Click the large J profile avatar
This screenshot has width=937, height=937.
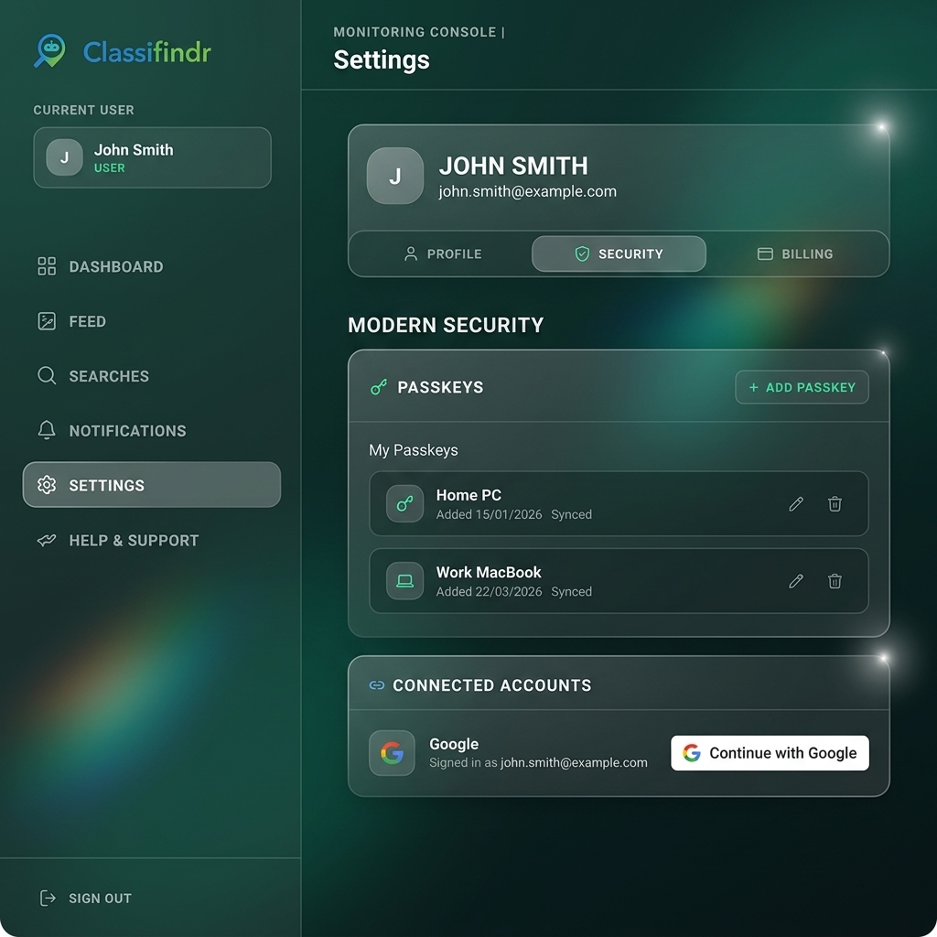pyautogui.click(x=395, y=177)
